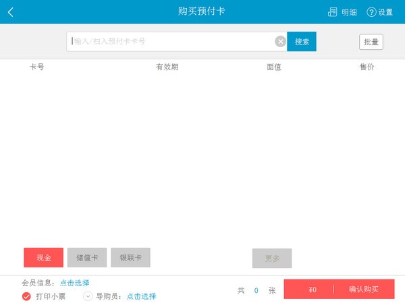Select 储值卡 stored-value card payment
The height and width of the screenshot is (303, 405).
[x=87, y=258]
